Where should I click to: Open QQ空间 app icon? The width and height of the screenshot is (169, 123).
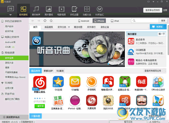[58, 82]
